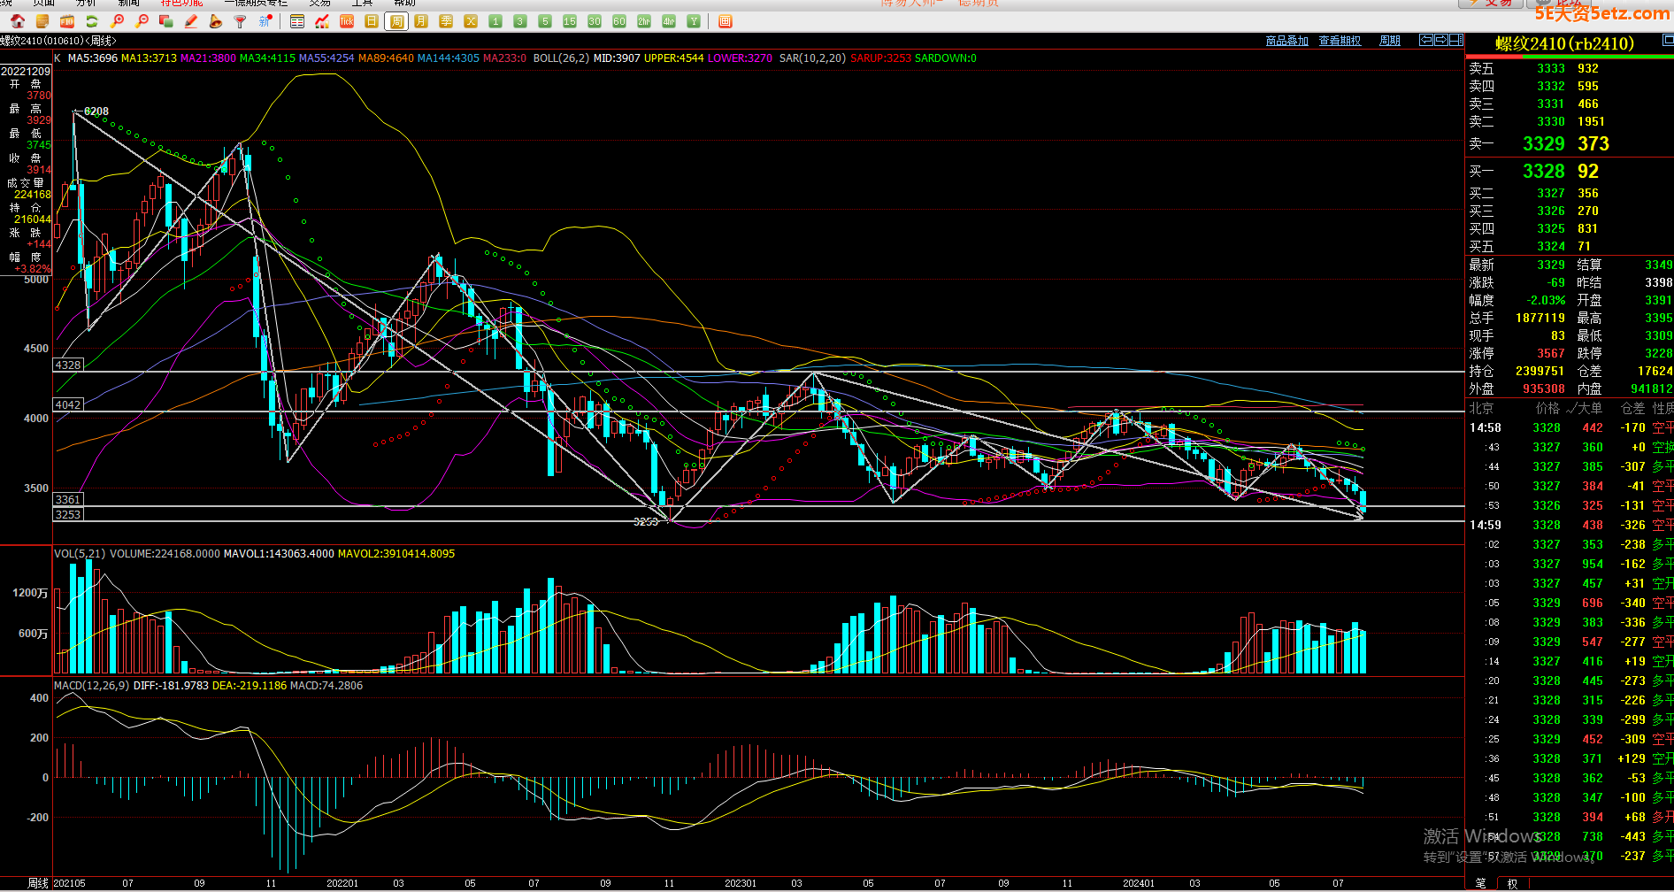The width and height of the screenshot is (1674, 892).
Task: Open the F10 info icon
Action: (67, 21)
